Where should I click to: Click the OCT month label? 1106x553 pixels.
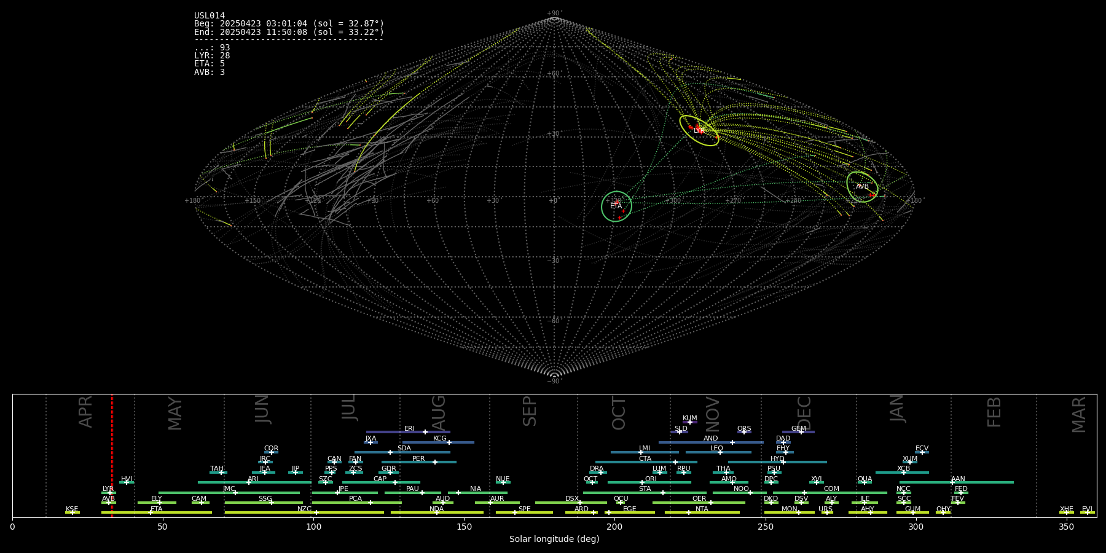click(619, 413)
